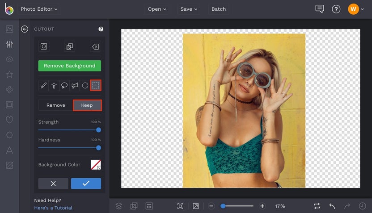
Task: Open the layers panel icon
Action: pos(119,206)
